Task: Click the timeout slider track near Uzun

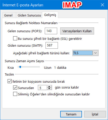Action: pyautogui.click(x=37, y=67)
